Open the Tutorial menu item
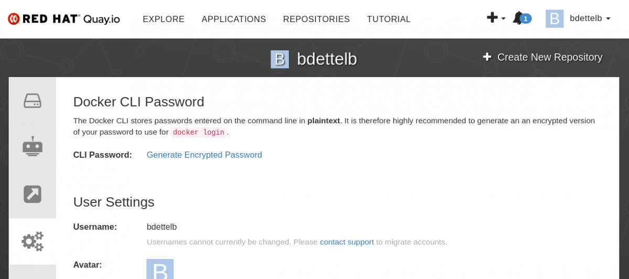Screen dimensions: 629x279 [x=388, y=19]
